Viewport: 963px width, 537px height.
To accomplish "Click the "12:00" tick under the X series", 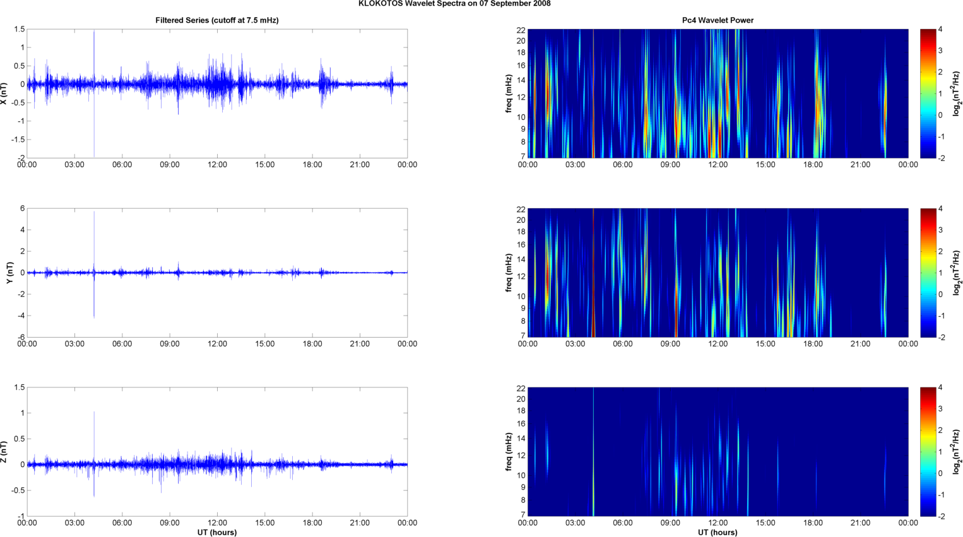I will click(217, 165).
